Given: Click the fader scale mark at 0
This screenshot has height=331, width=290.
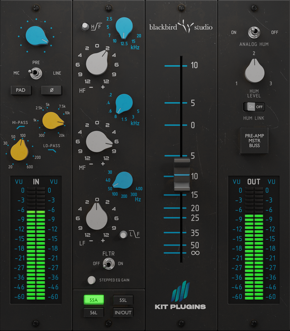Looking at the screenshot, I should click(x=193, y=125).
